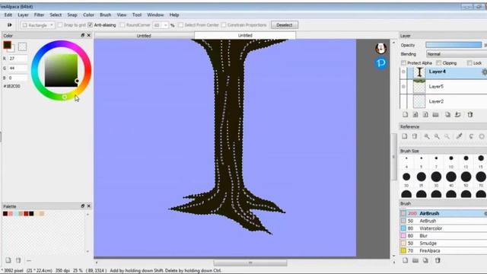Enable Snap to grid checkbox

60,25
